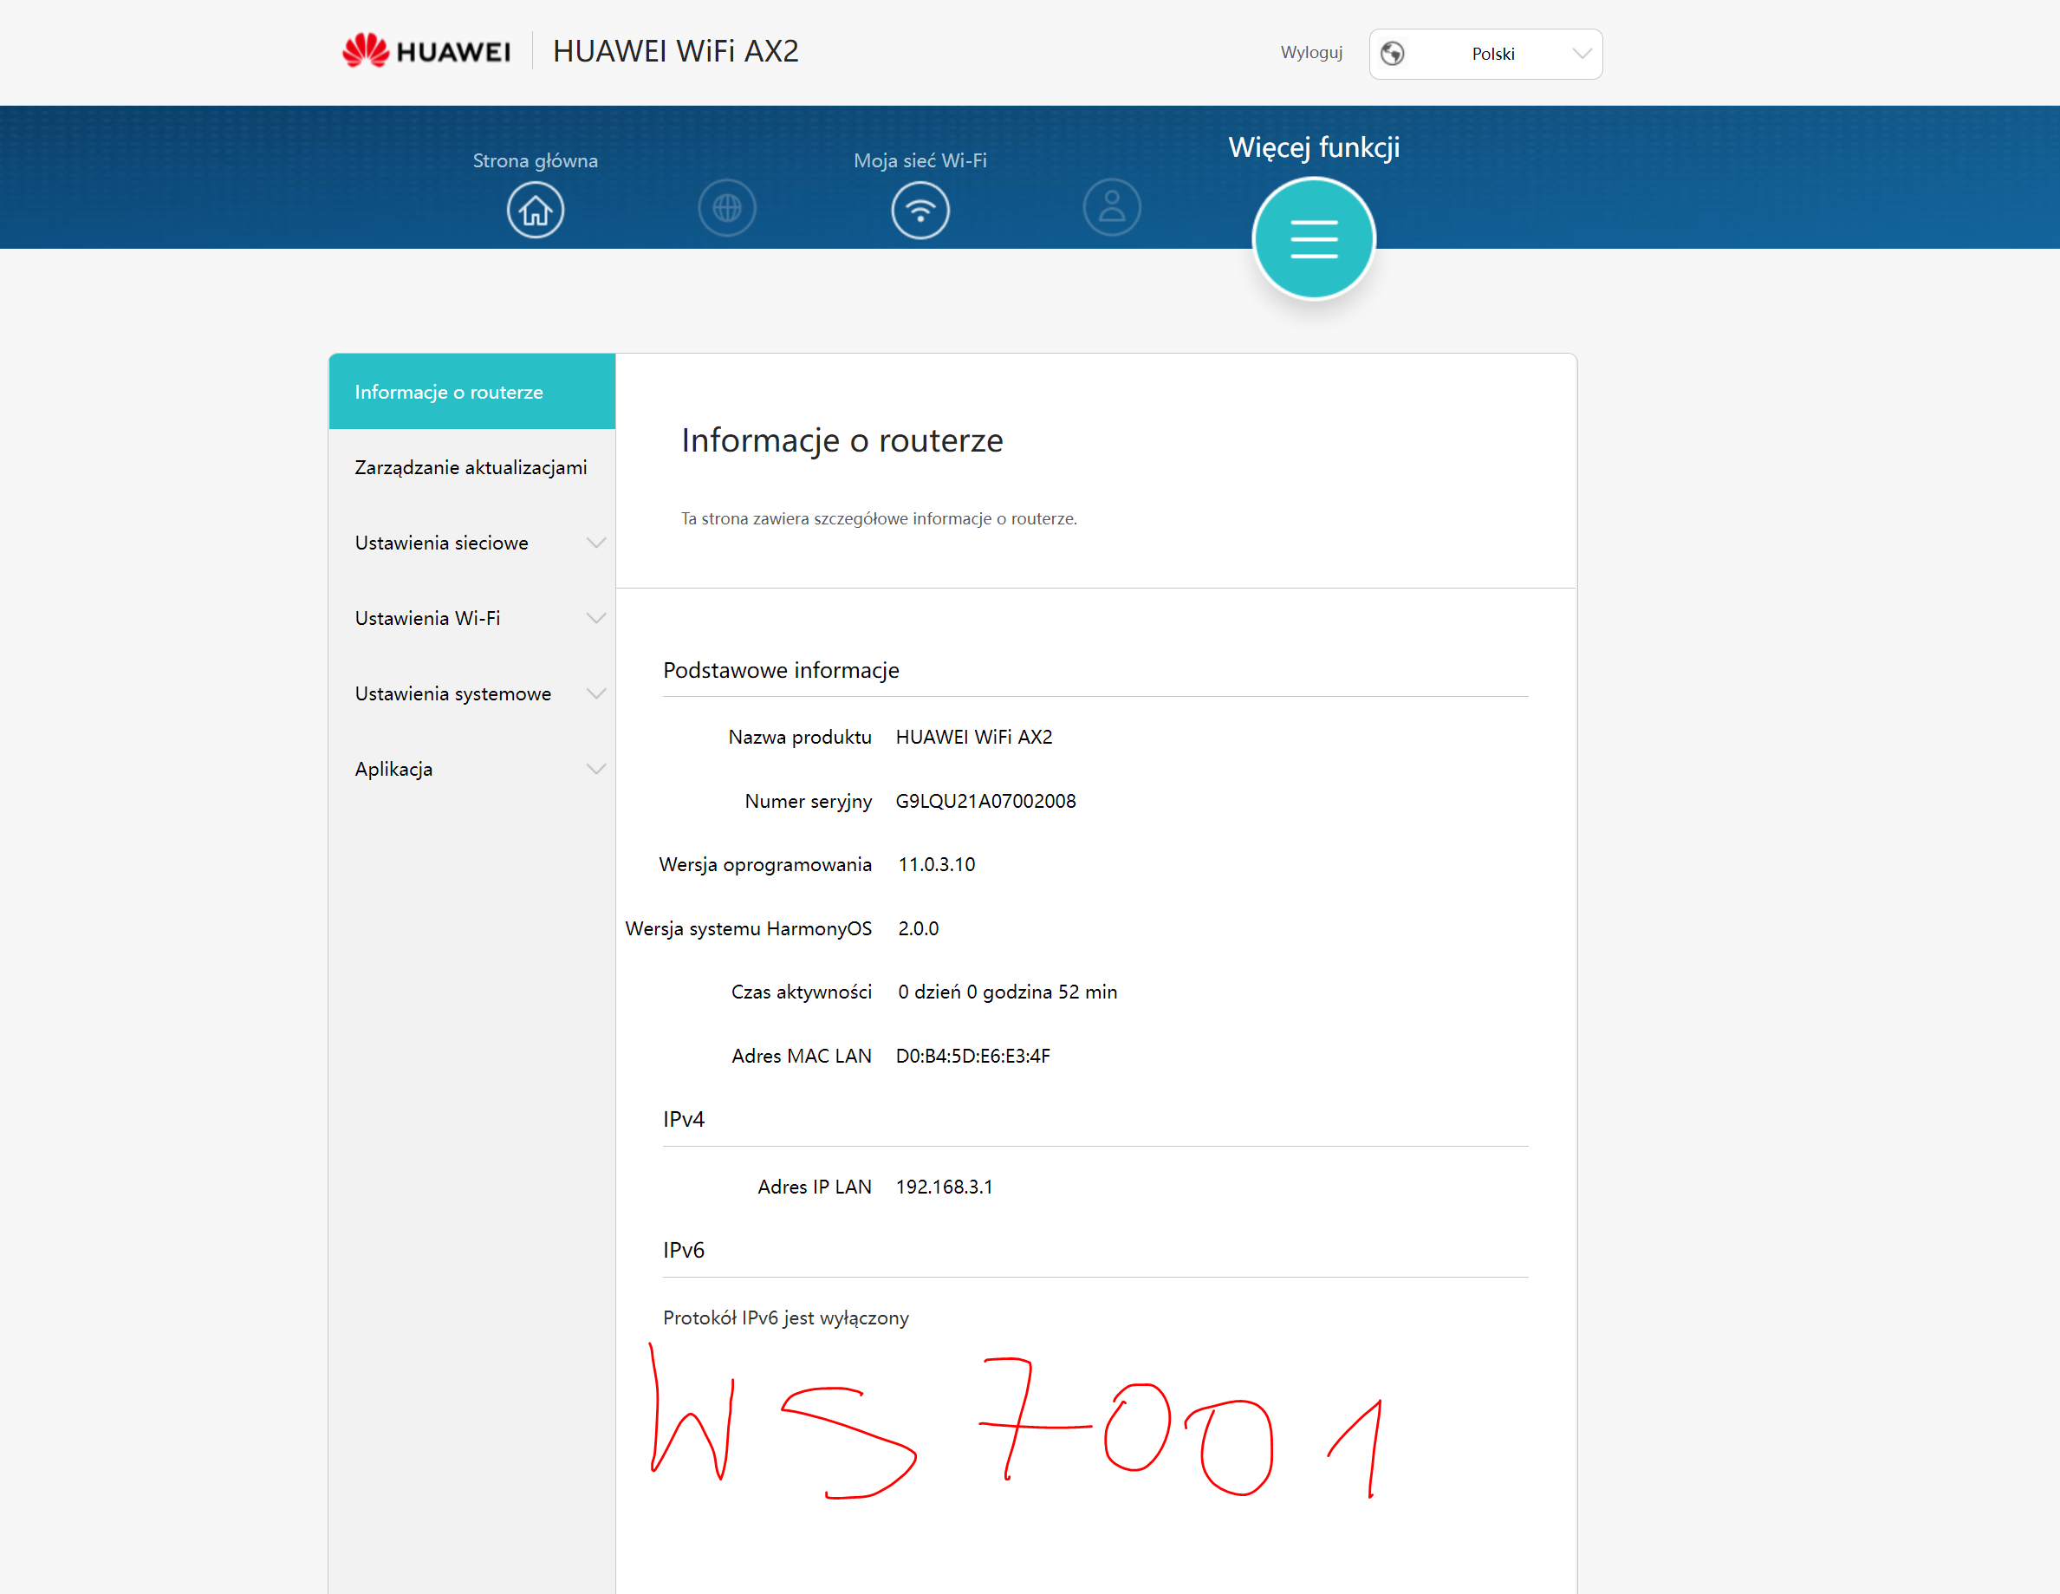
Task: Click the Huawei logo
Action: click(426, 51)
